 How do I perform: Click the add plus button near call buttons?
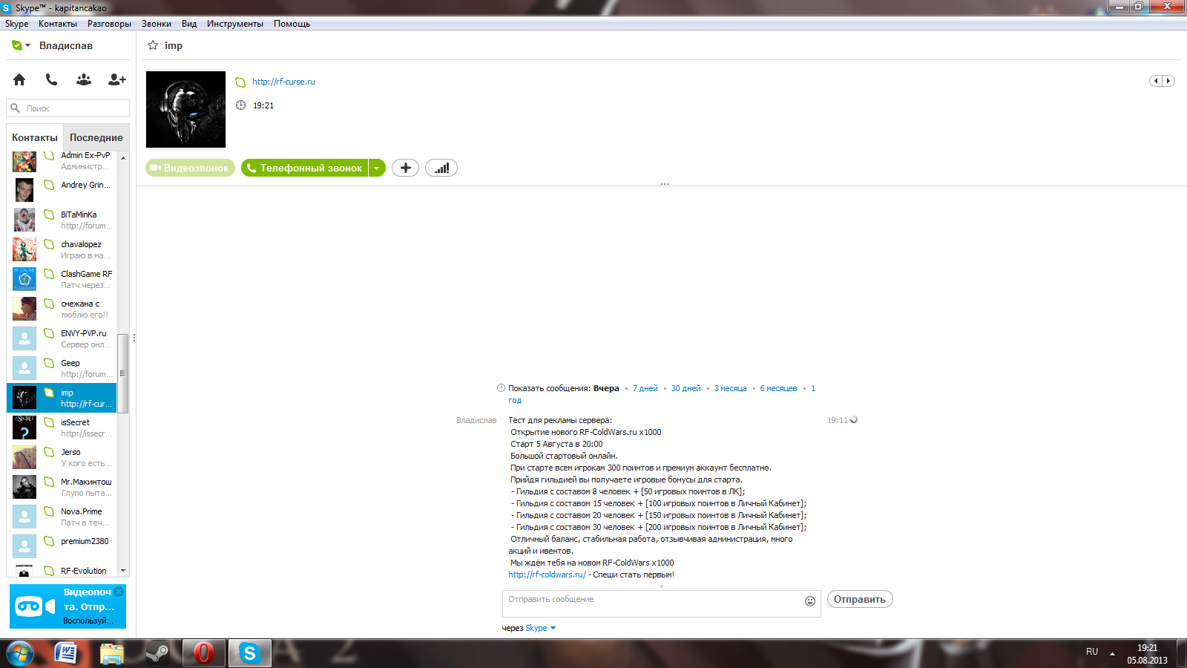[405, 168]
